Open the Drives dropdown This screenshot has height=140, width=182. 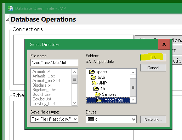click(111, 119)
